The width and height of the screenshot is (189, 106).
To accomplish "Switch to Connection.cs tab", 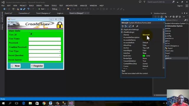I will (x=24, y=13).
